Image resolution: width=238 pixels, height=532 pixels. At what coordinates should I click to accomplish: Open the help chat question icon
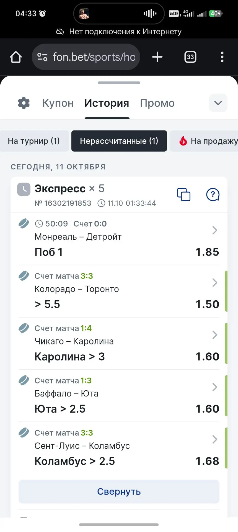213,195
